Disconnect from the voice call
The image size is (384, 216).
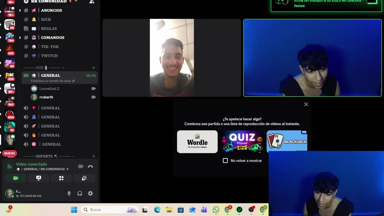(90, 166)
